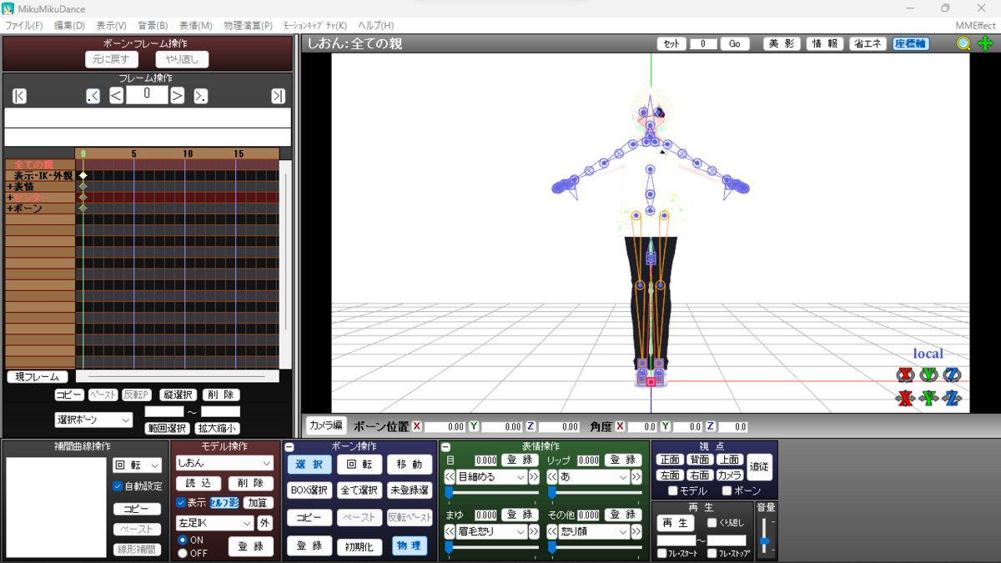Open the 左足IK dropdown
Image resolution: width=1001 pixels, height=563 pixels.
pos(214,523)
